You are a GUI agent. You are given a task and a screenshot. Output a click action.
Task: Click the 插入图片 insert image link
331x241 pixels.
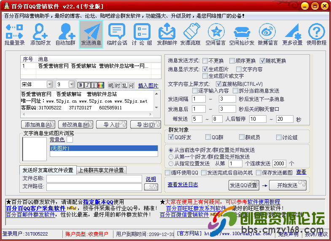[x=148, y=86]
